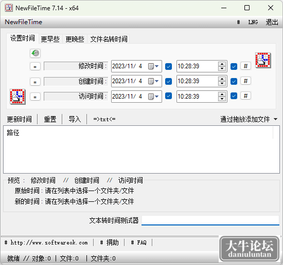Viewport: 283px width, 265px height.
Task: Click the # 捐助 donate link
Action: (109, 242)
